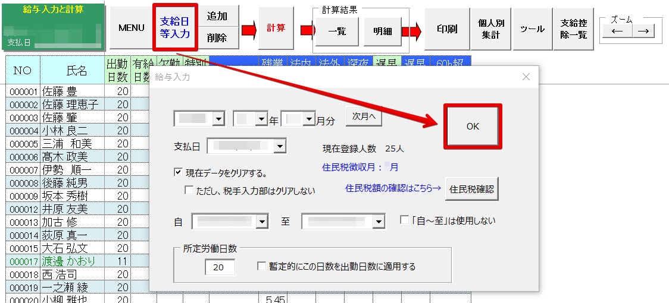This screenshot has width=669, height=303.
Task: Click the zoom left arrow button
Action: pyautogui.click(x=617, y=31)
